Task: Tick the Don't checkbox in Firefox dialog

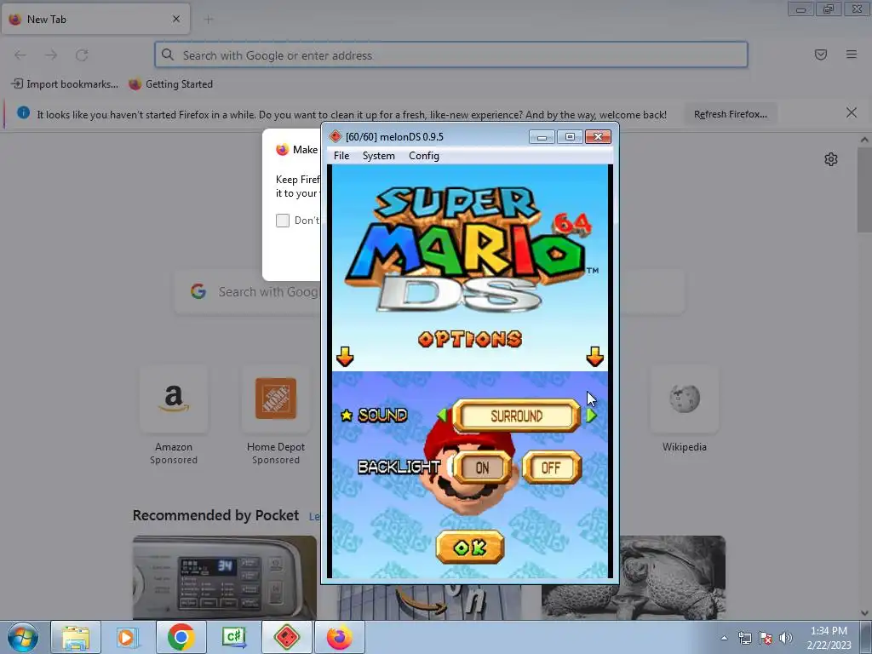Action: [283, 221]
